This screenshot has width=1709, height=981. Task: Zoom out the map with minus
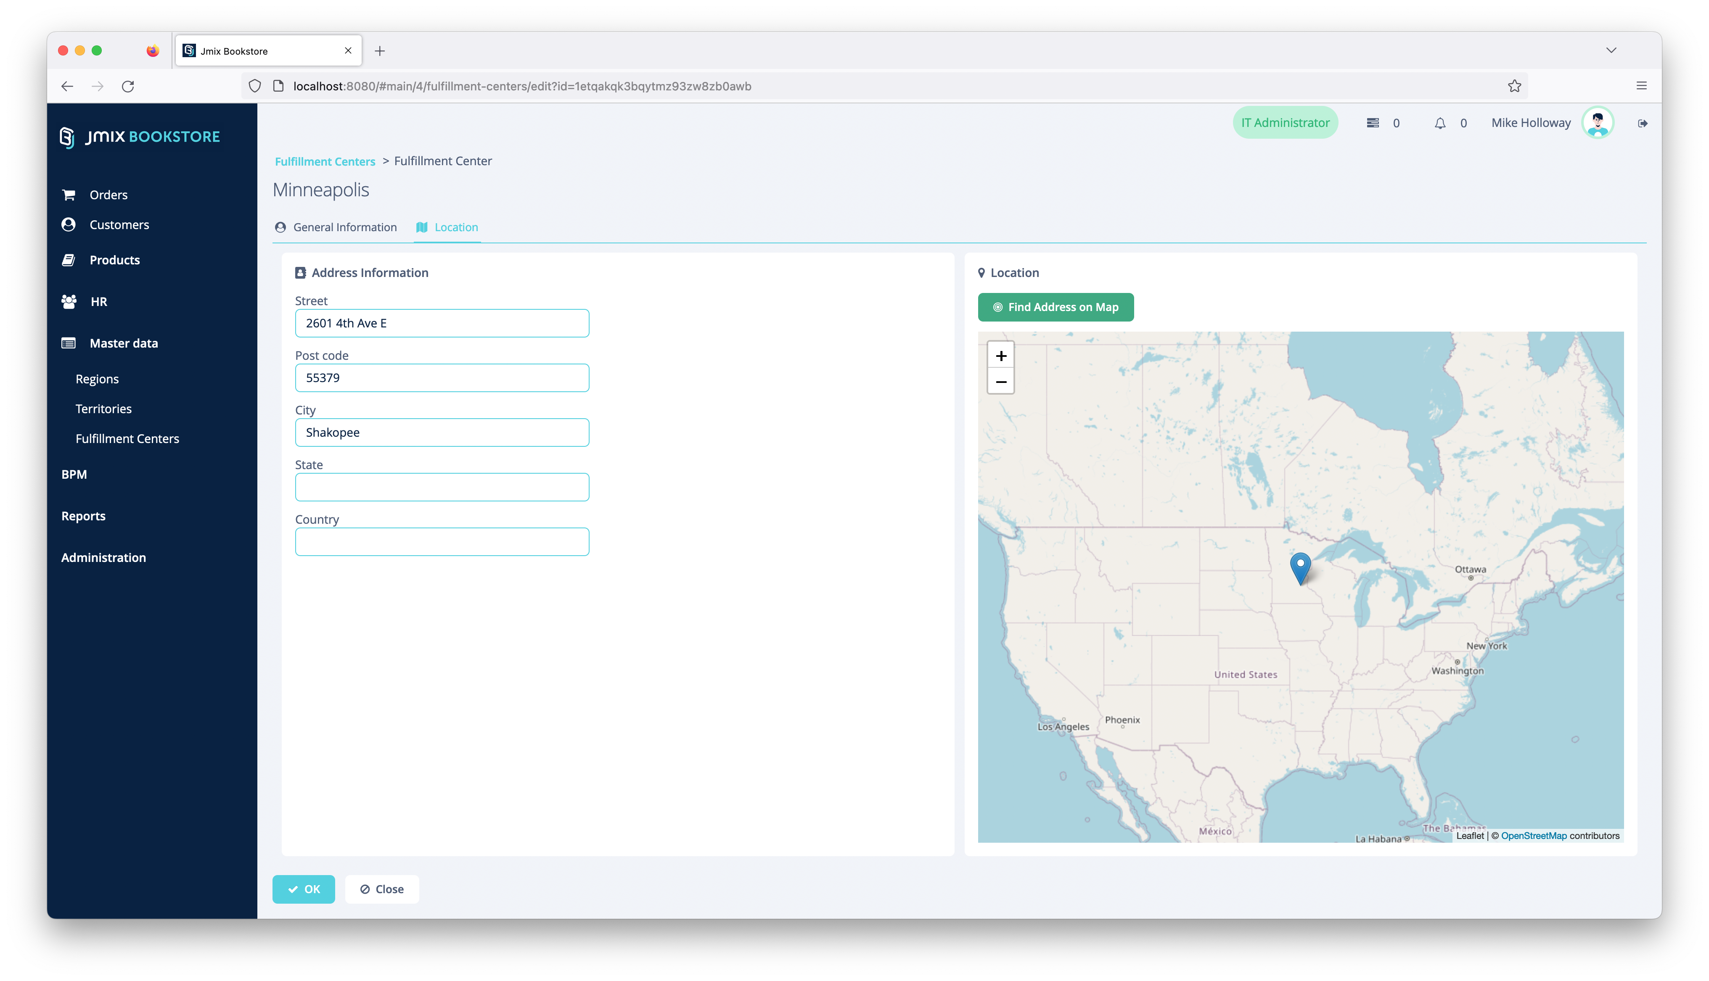coord(1001,382)
